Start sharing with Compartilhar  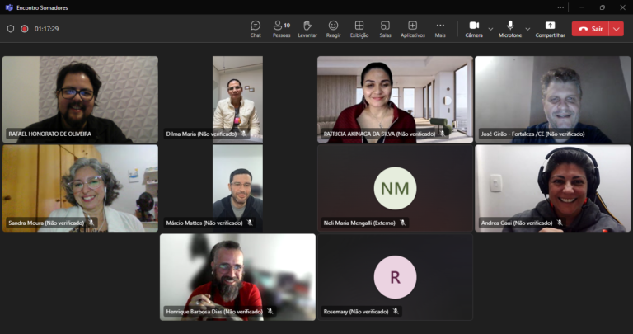coord(550,29)
